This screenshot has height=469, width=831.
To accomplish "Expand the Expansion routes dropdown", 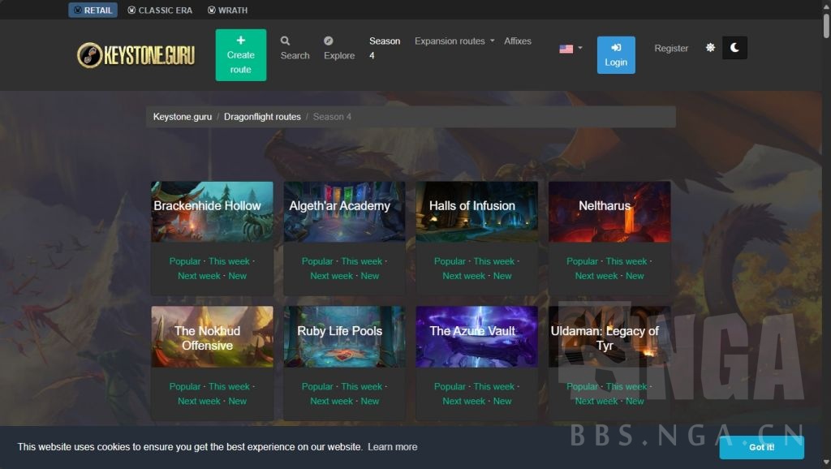I will [x=454, y=41].
